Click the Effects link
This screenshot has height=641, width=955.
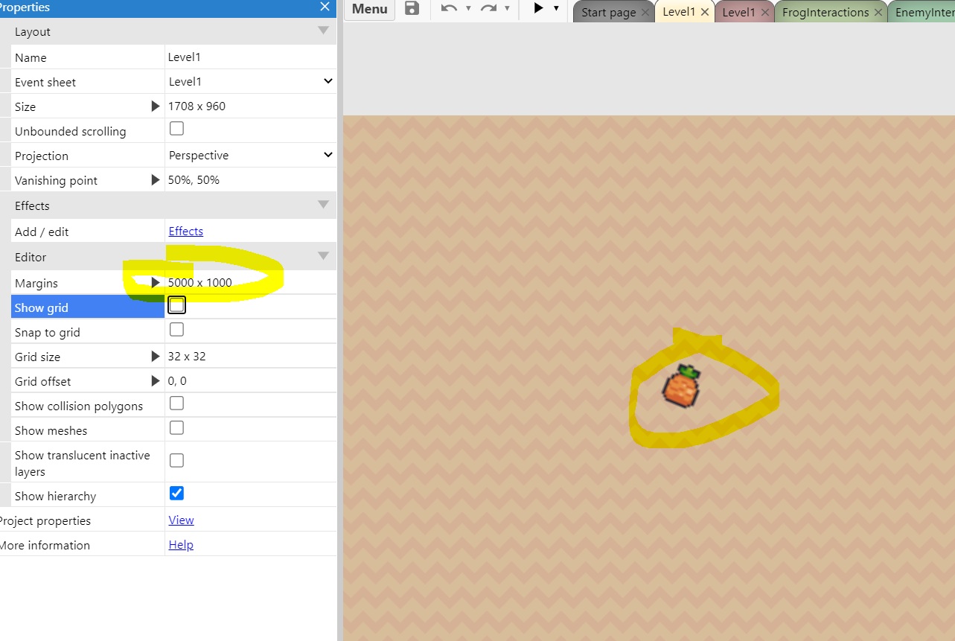(185, 232)
